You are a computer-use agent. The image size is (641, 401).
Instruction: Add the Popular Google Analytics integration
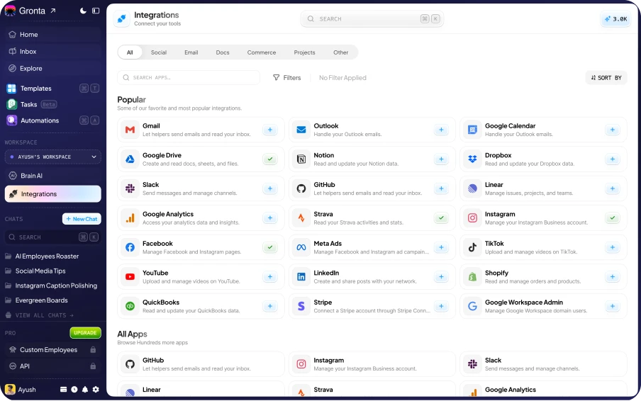click(270, 218)
